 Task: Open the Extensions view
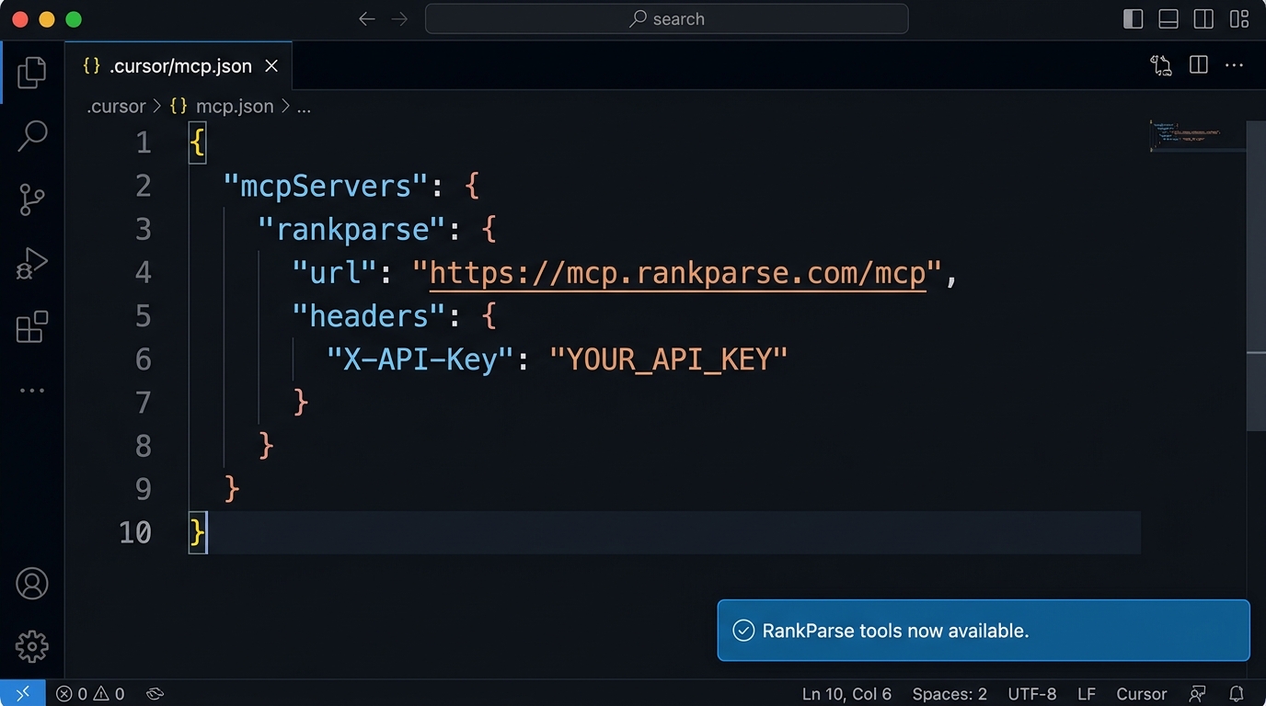[32, 327]
